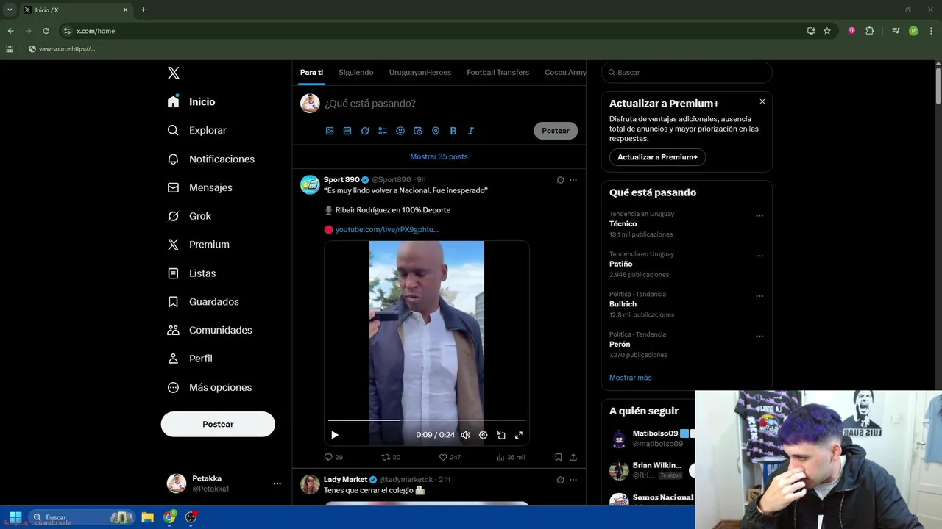Toggle video picture-in-picture icon
This screenshot has height=529, width=942.
tap(501, 435)
